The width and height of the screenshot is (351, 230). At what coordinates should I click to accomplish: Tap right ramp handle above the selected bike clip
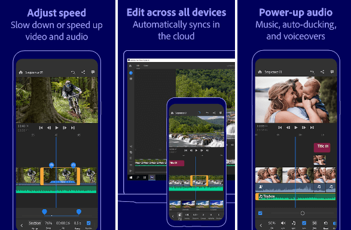pos(73,165)
